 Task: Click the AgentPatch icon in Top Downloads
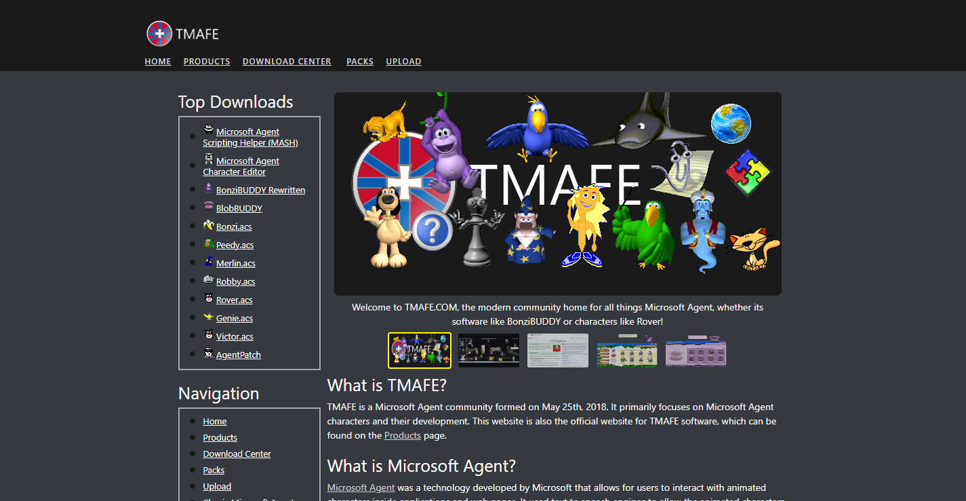click(x=209, y=353)
